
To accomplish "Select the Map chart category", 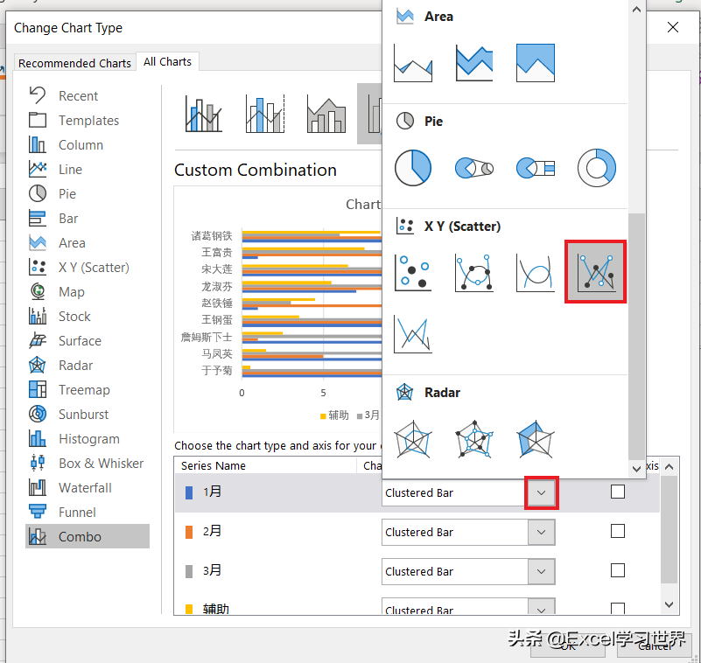I will coord(72,292).
